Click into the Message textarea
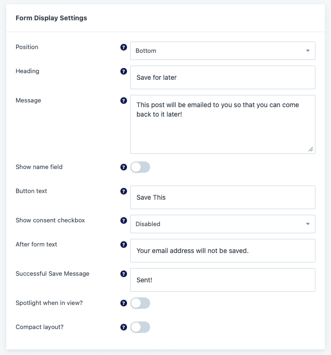The height and width of the screenshot is (355, 331). pos(223,124)
